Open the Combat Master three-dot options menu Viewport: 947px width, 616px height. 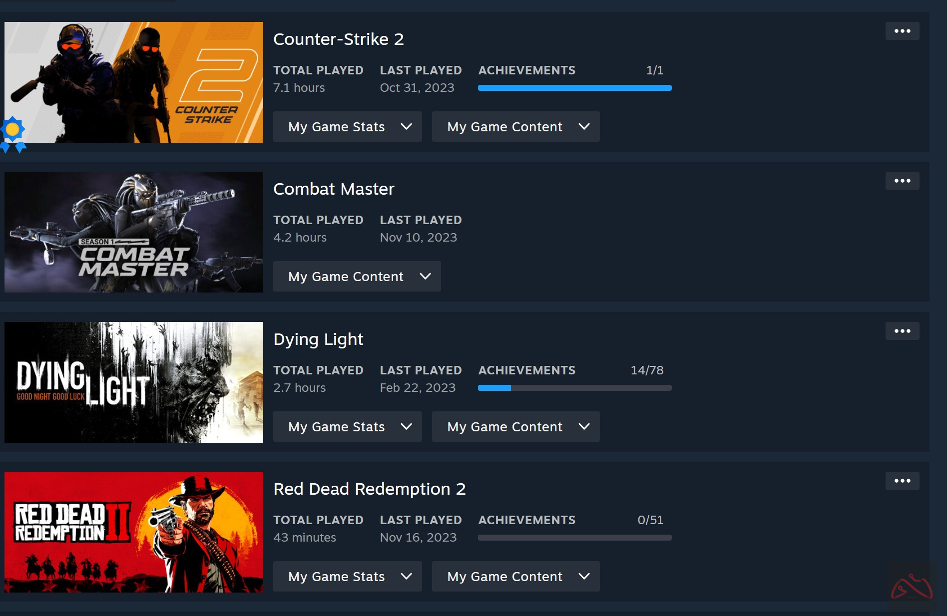pos(902,181)
